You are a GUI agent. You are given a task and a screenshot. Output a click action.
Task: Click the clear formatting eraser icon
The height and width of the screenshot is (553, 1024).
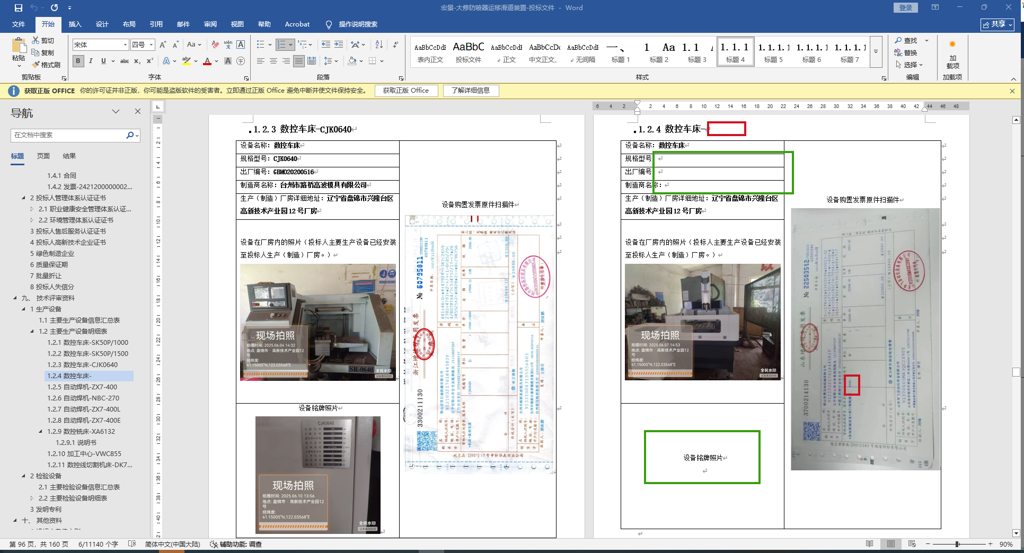pos(215,44)
